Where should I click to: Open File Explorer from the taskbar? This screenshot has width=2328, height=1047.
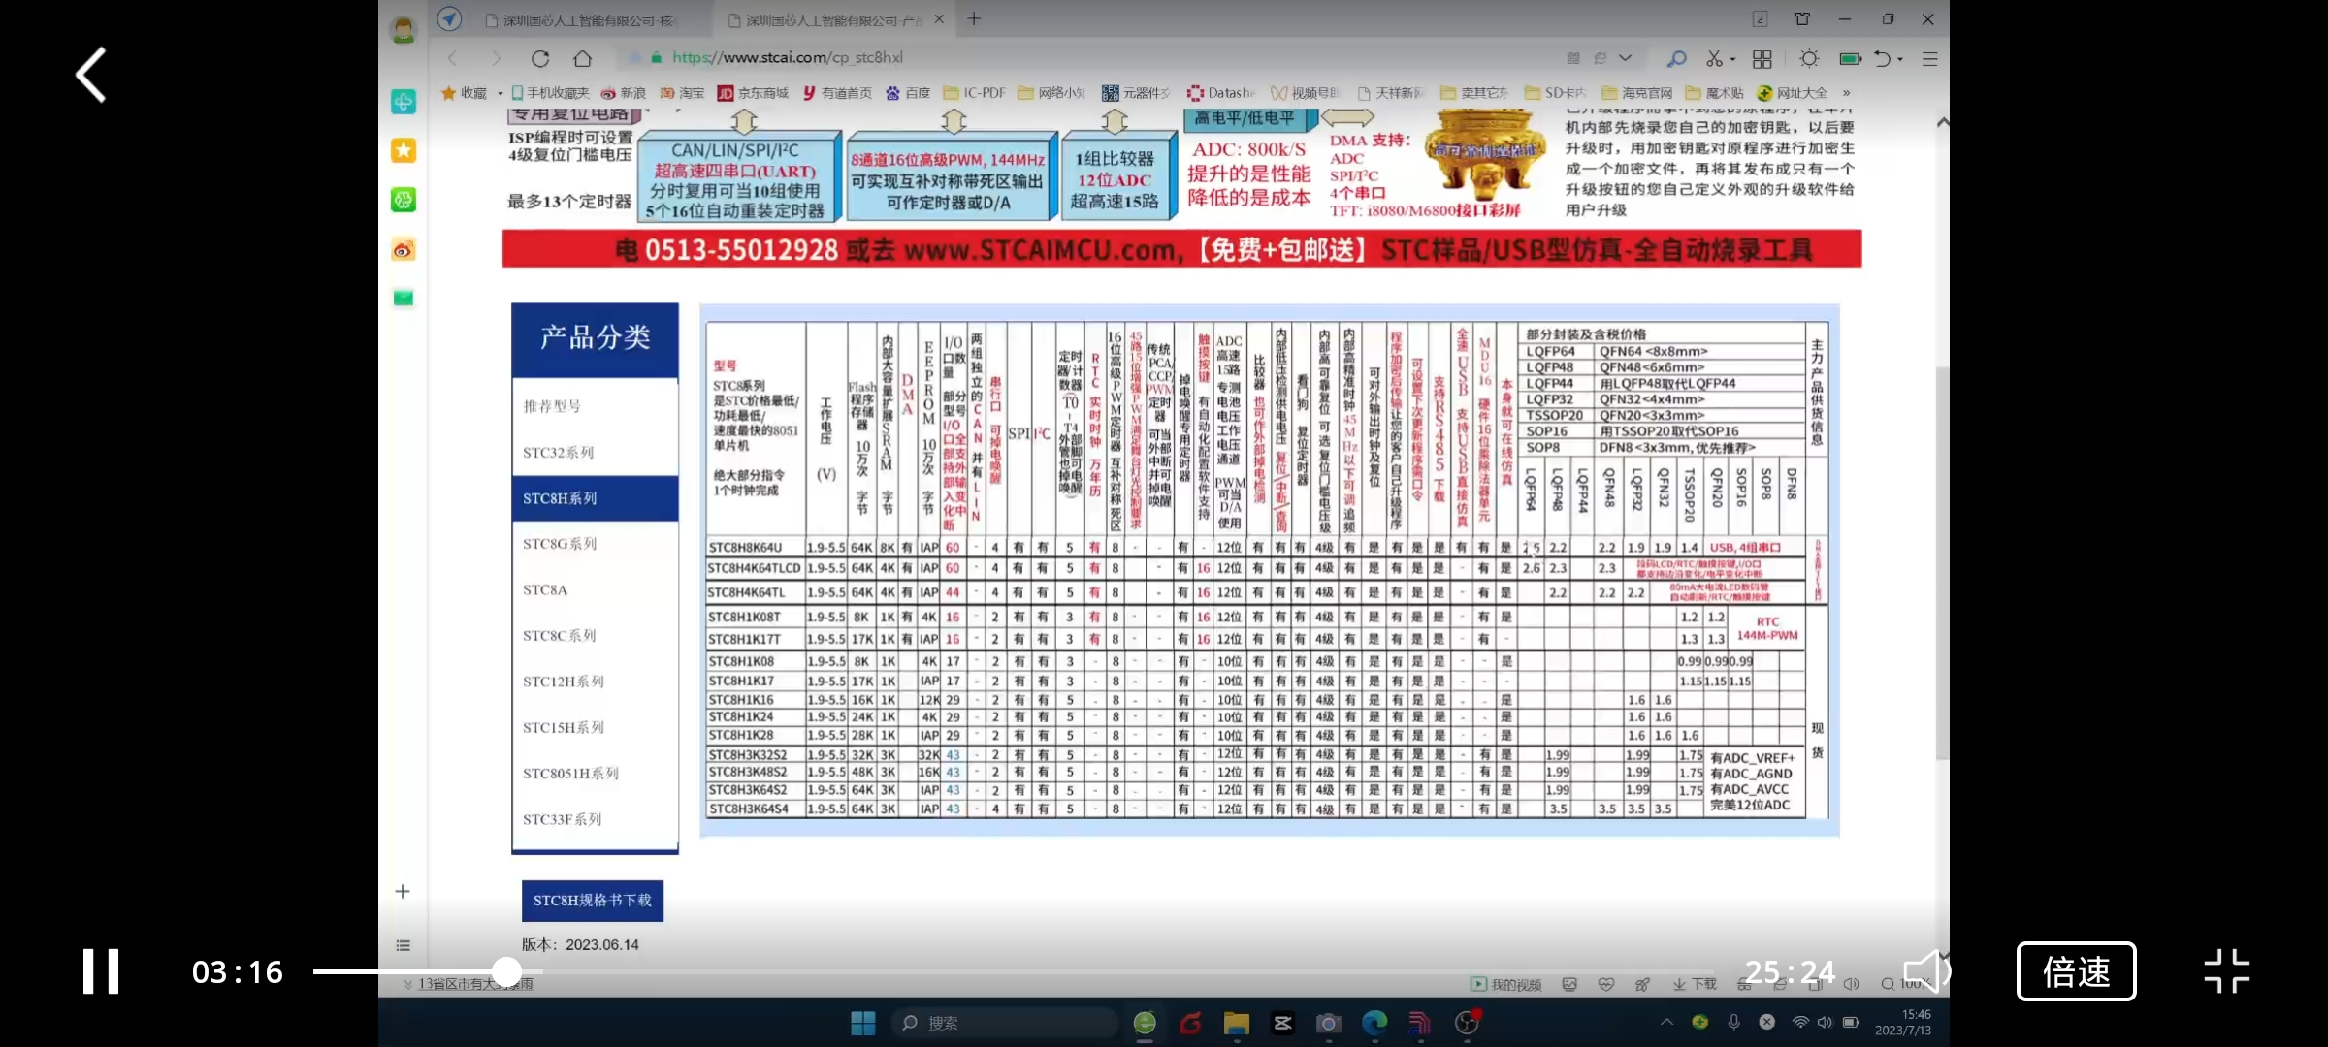coord(1236,1023)
